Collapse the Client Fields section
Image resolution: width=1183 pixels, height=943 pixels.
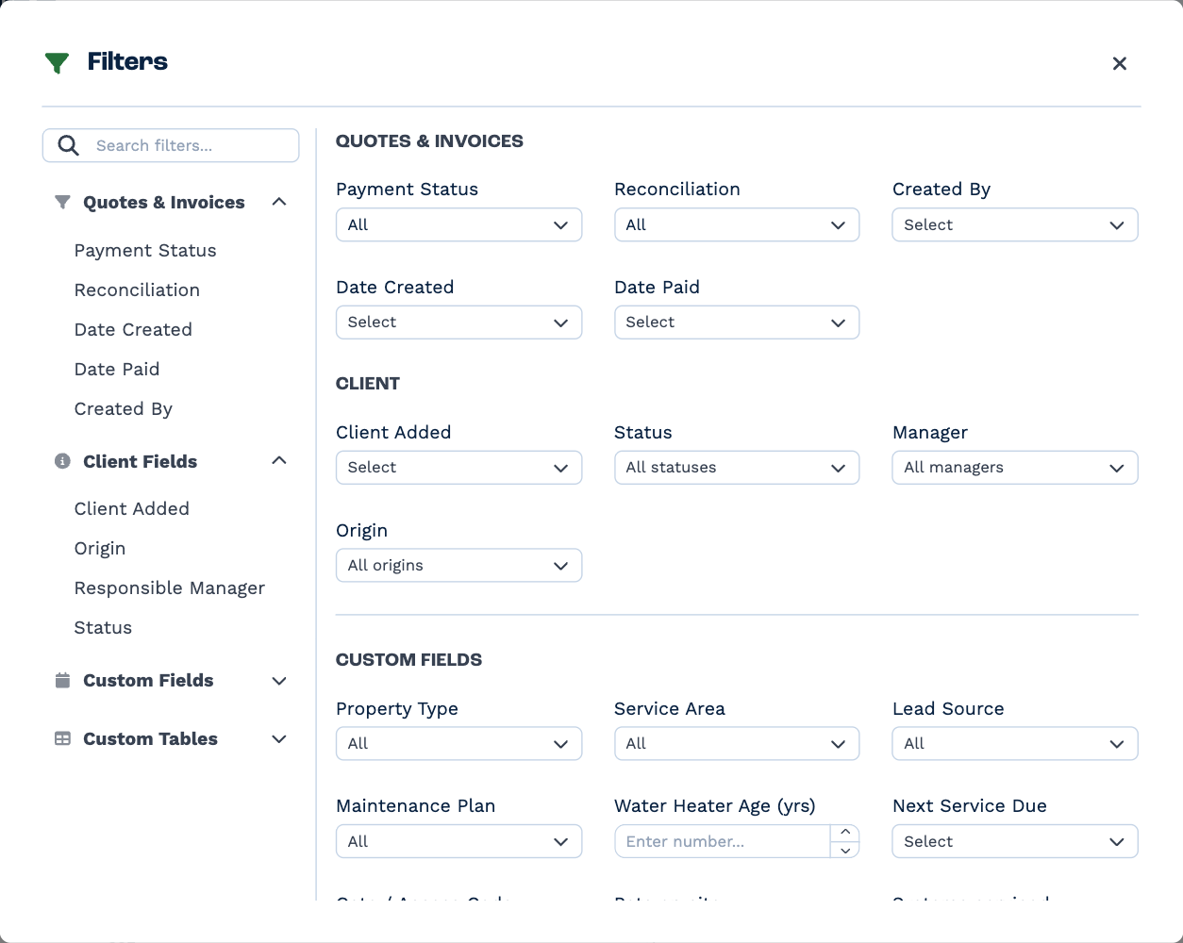pos(279,460)
